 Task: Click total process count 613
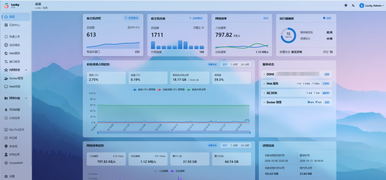91,35
